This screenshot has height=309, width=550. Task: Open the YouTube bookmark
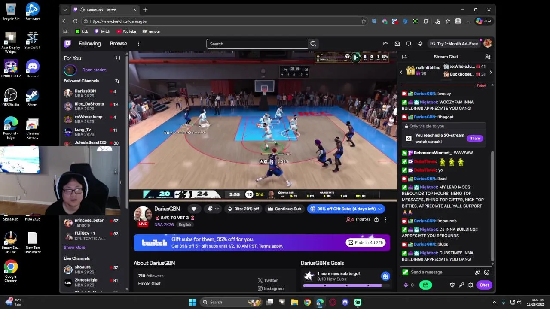pos(126,31)
